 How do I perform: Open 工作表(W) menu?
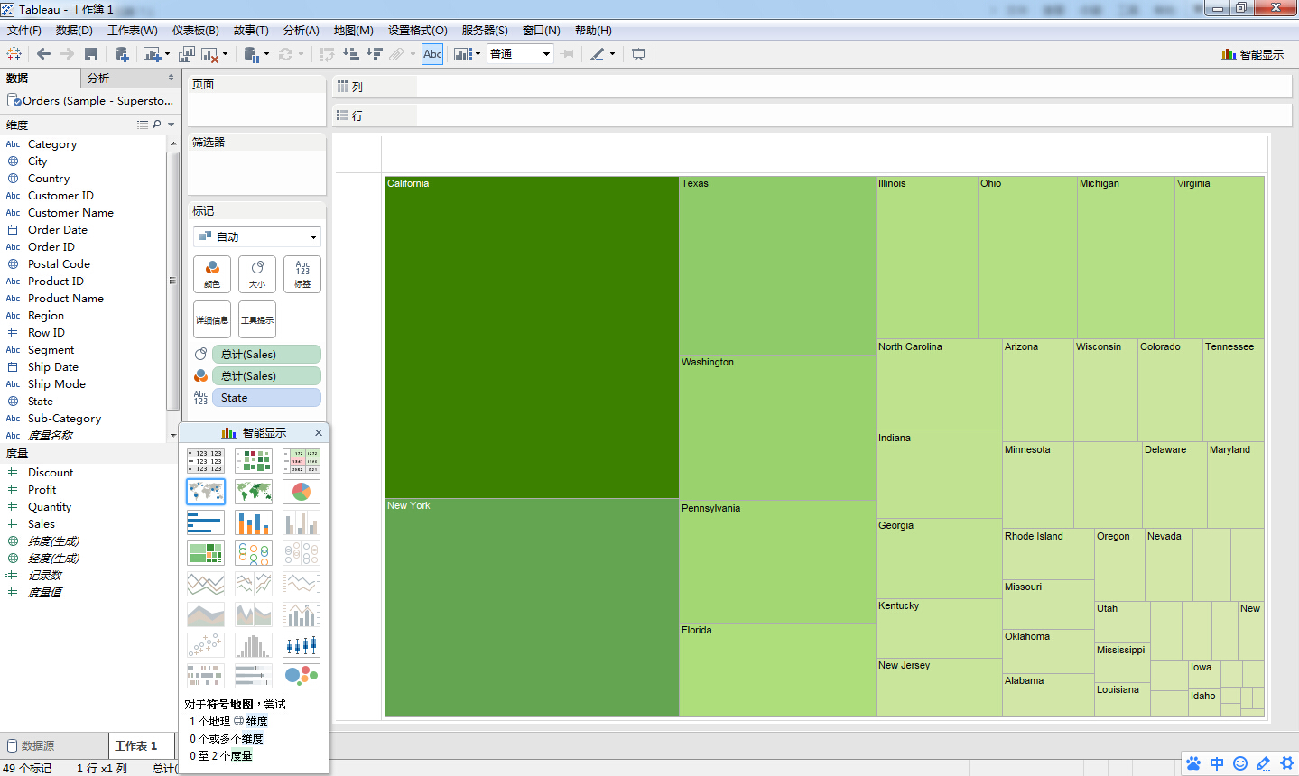(x=133, y=31)
